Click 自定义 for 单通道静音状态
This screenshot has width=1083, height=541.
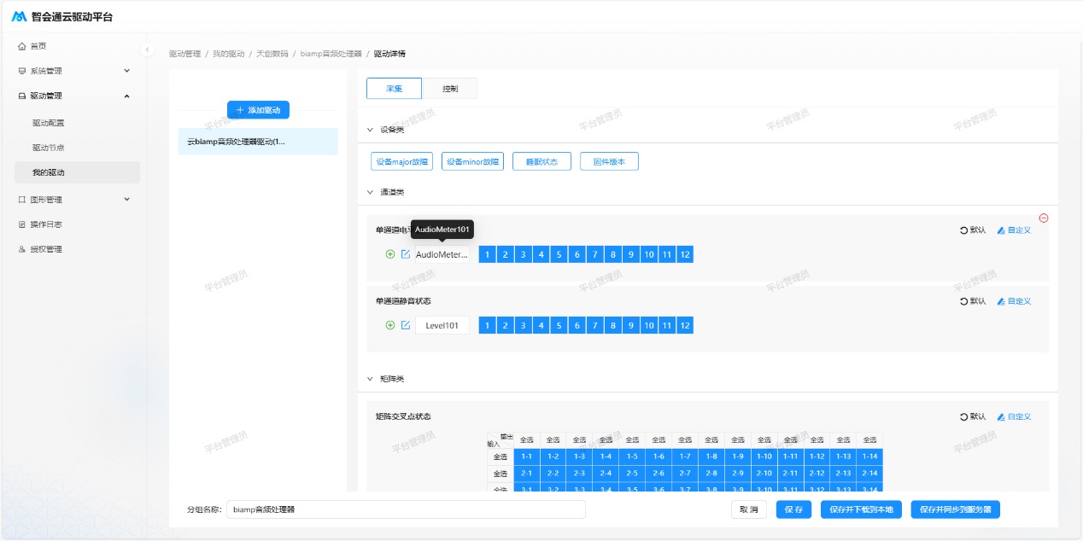1014,301
